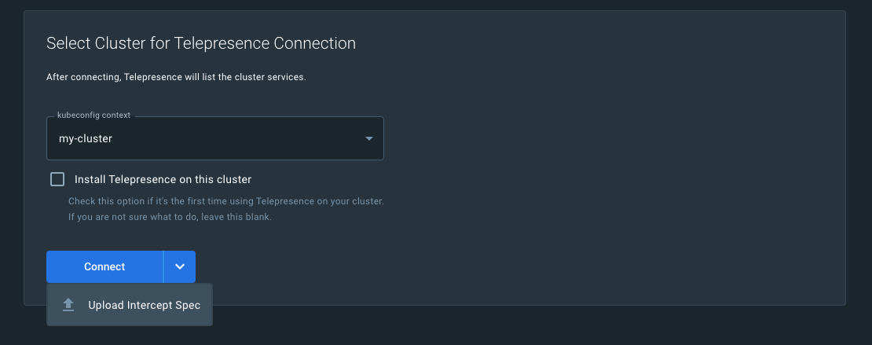
Task: Collapse the Connect split-button options menu
Action: 180,266
